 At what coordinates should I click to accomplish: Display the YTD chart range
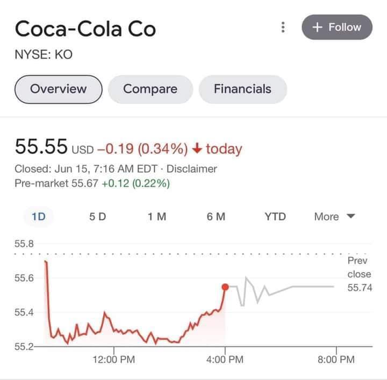pyautogui.click(x=275, y=217)
